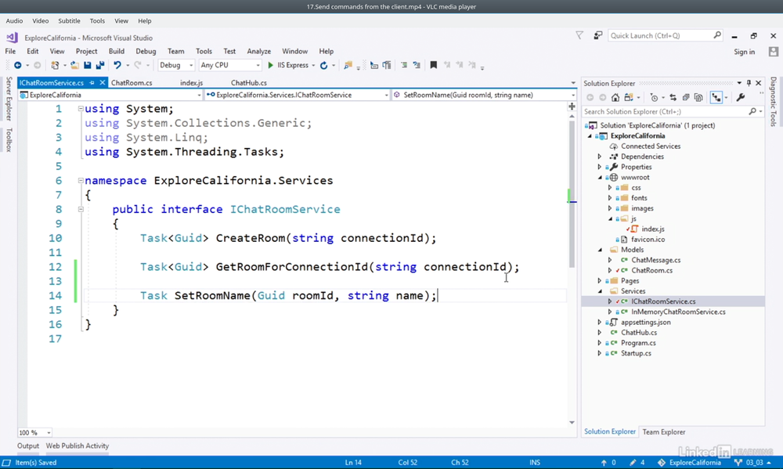Toggle the pin on the IChatRoomService.cs tab
Viewport: 783px width, 469px height.
coord(92,83)
